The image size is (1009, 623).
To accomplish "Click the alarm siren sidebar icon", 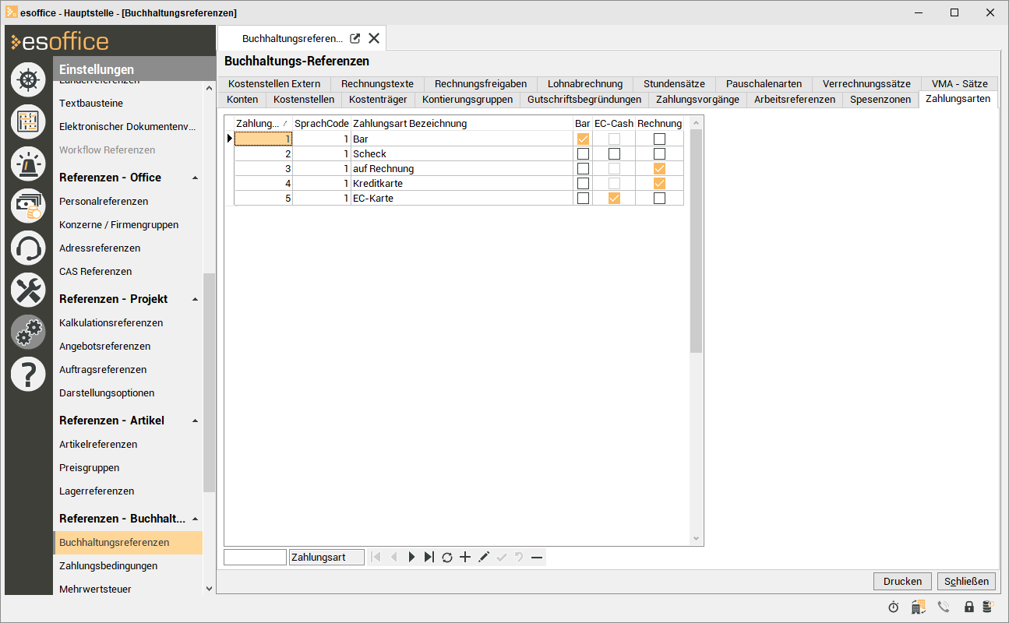I will (28, 164).
